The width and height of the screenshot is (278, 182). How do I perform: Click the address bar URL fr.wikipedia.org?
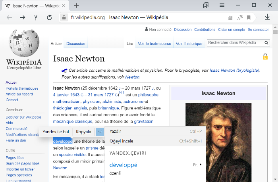[x=88, y=17]
